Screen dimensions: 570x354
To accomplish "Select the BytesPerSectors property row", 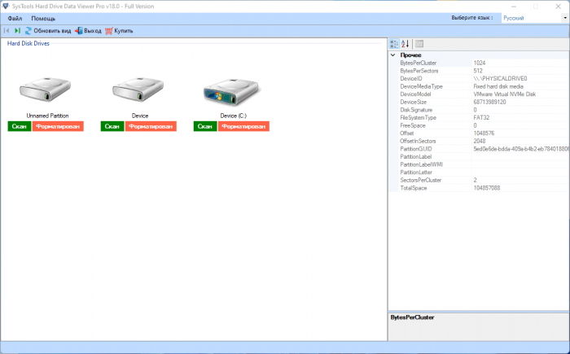I will pyautogui.click(x=484, y=71).
